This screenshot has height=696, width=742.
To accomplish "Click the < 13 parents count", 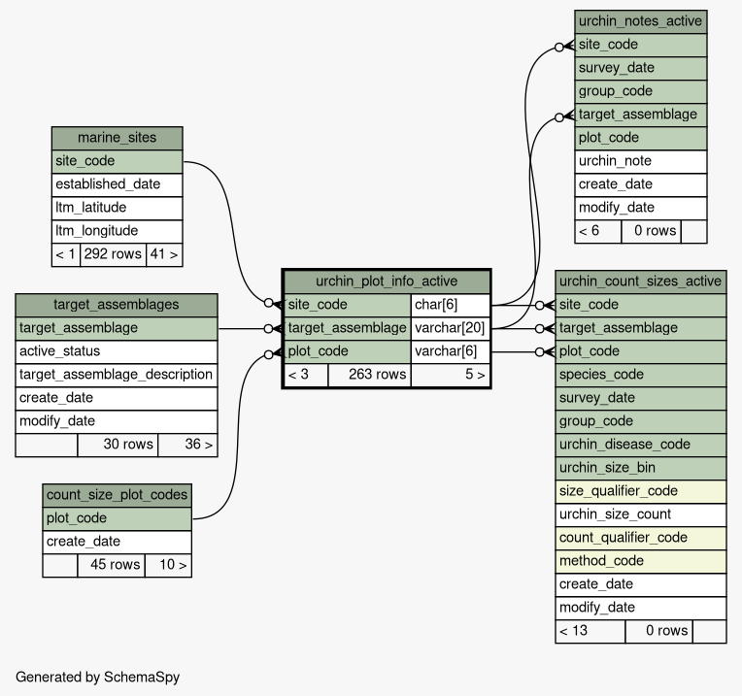I will 590,631.
